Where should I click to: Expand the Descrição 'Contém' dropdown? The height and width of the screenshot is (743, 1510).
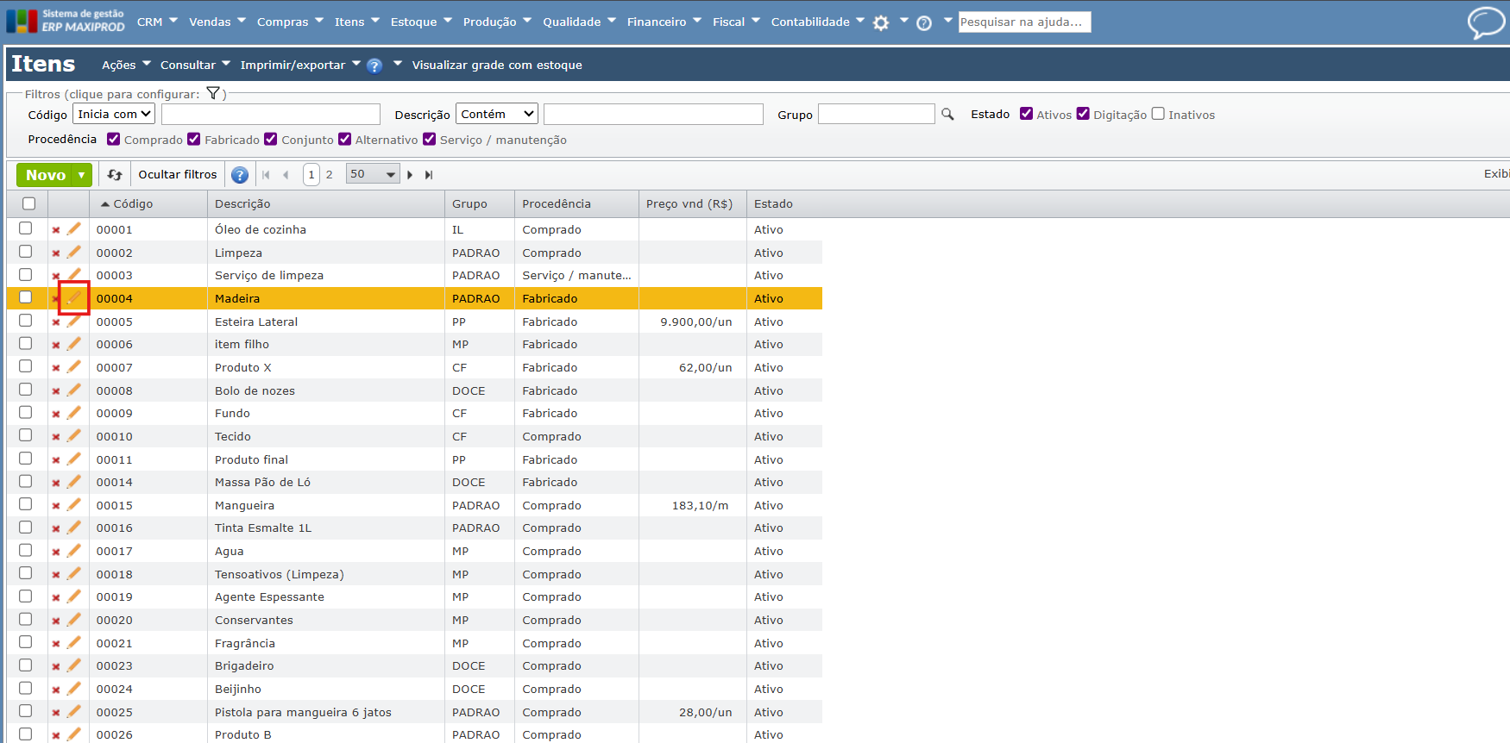496,114
